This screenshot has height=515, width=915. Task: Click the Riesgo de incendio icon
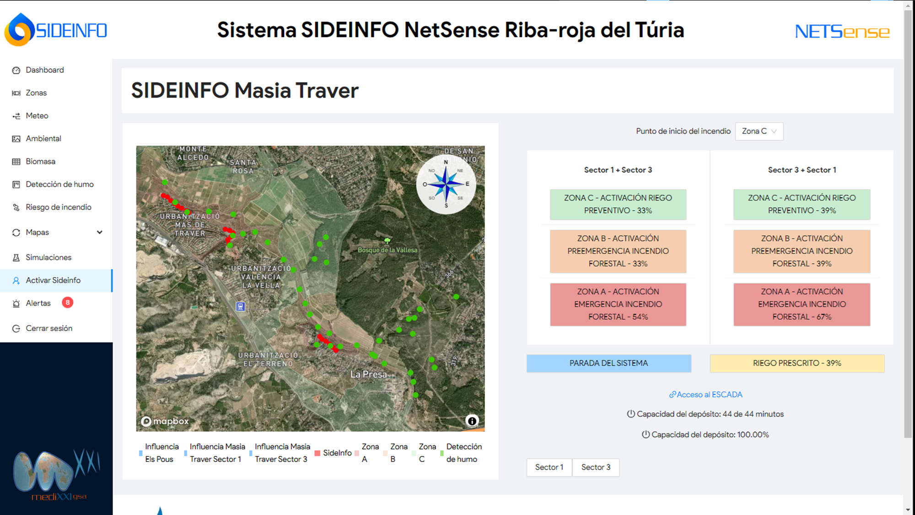tap(16, 207)
